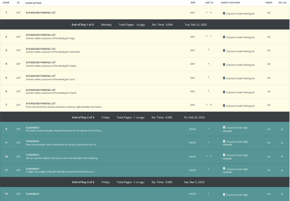Select scene 1 'IN RANDOM PARKING LOT' title
The image size is (290, 201).
tap(41, 13)
